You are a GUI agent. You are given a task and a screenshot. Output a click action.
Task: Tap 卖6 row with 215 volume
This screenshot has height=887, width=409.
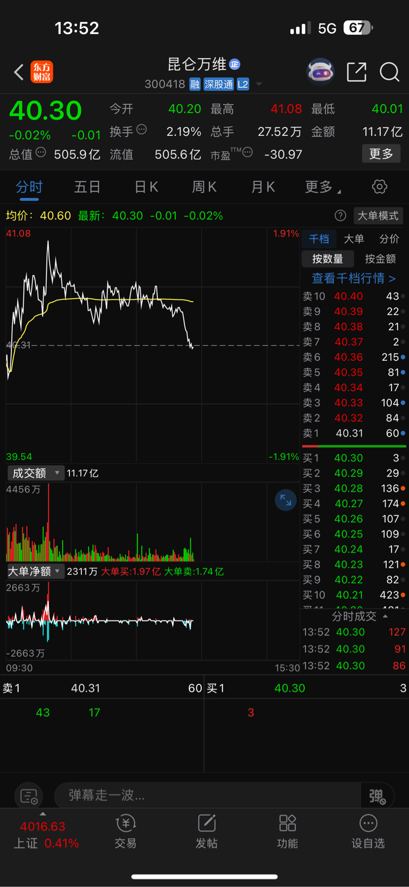click(354, 357)
